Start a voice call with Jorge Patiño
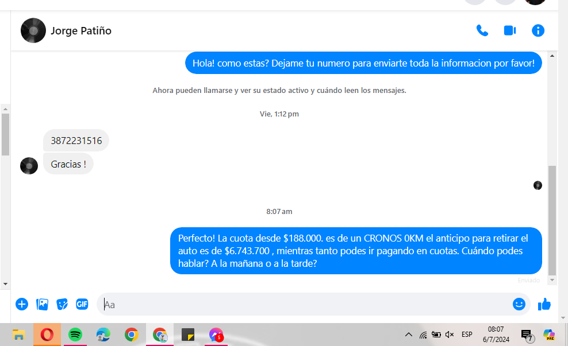Image resolution: width=568 pixels, height=346 pixels. (x=482, y=30)
